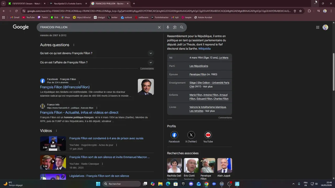Click Commentaires under the knowledge panel

(x=225, y=118)
